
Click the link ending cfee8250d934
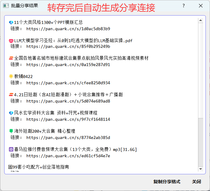[x=68, y=83]
